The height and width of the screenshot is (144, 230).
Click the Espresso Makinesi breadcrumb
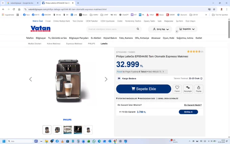tap(74, 44)
